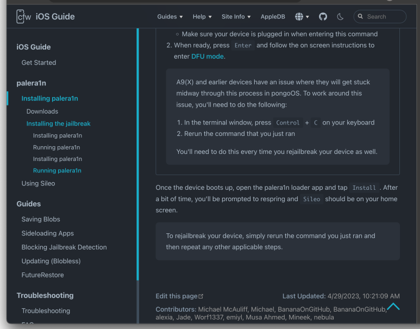This screenshot has height=329, width=420.
Task: Click the Sileo code label
Action: click(311, 199)
